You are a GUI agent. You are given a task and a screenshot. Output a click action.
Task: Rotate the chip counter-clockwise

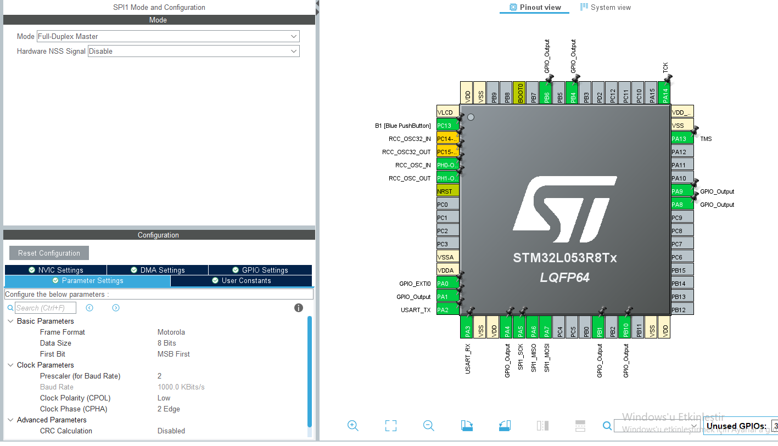coord(505,425)
